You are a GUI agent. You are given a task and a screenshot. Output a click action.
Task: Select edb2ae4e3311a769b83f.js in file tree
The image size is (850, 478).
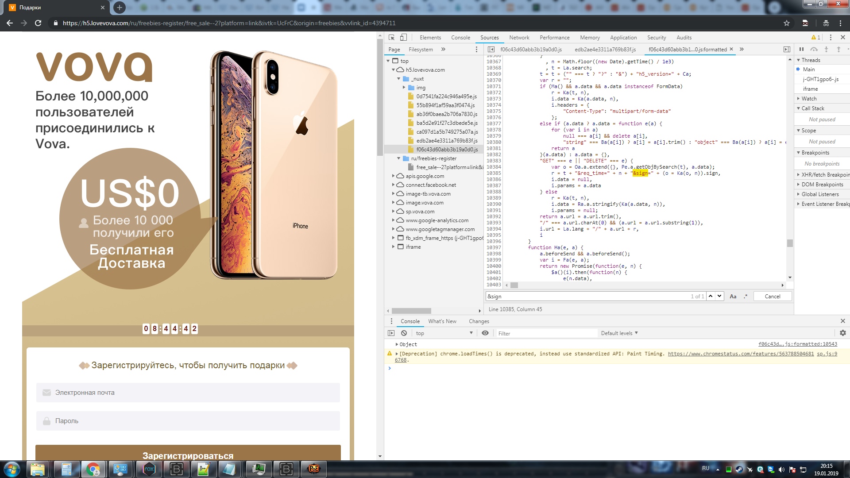447,141
